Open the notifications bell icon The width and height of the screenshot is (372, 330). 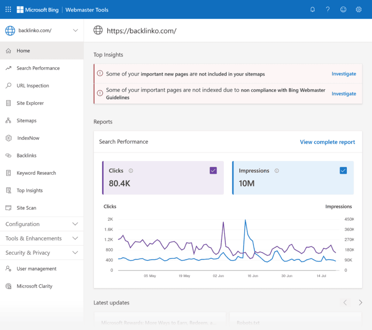click(x=312, y=10)
